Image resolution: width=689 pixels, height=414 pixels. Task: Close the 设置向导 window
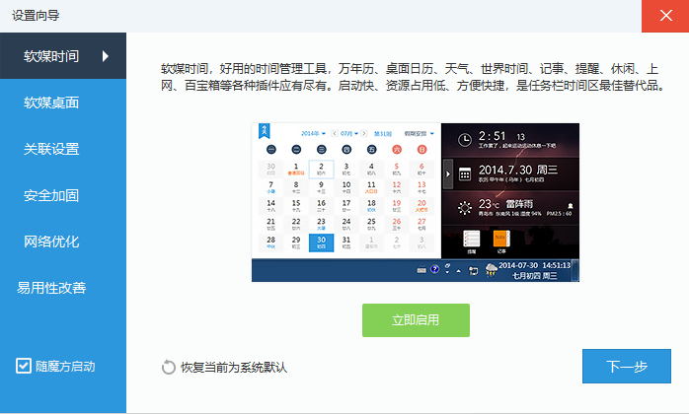pos(665,16)
